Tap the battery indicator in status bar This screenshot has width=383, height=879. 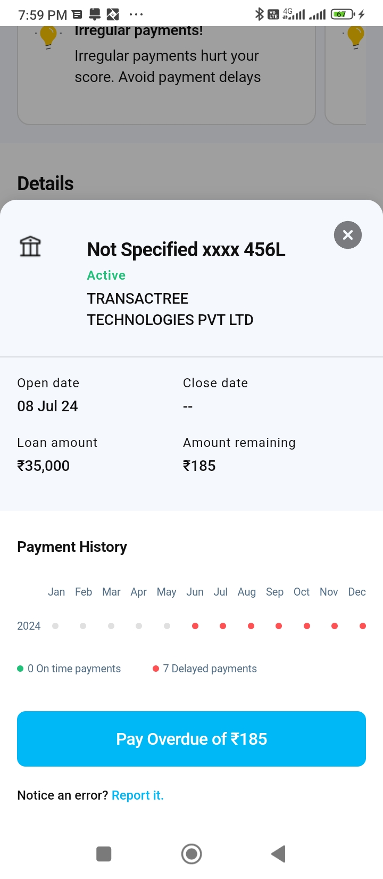tap(342, 14)
